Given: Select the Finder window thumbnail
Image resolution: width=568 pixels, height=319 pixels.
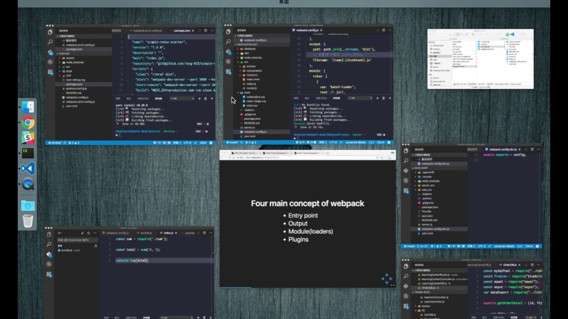Looking at the screenshot, I should (x=480, y=59).
